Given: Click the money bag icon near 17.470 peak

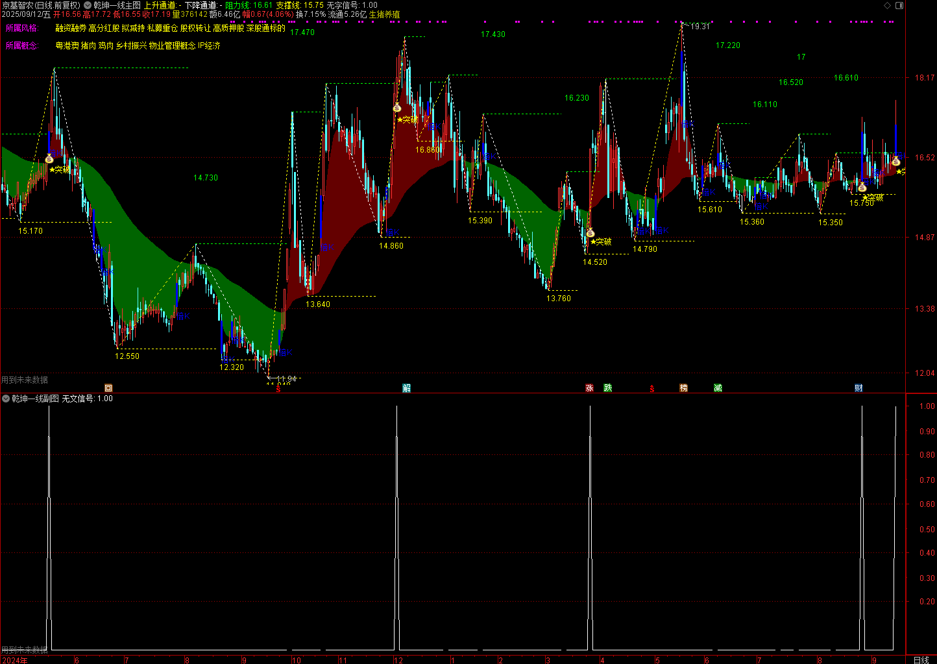Looking at the screenshot, I should pyautogui.click(x=397, y=108).
